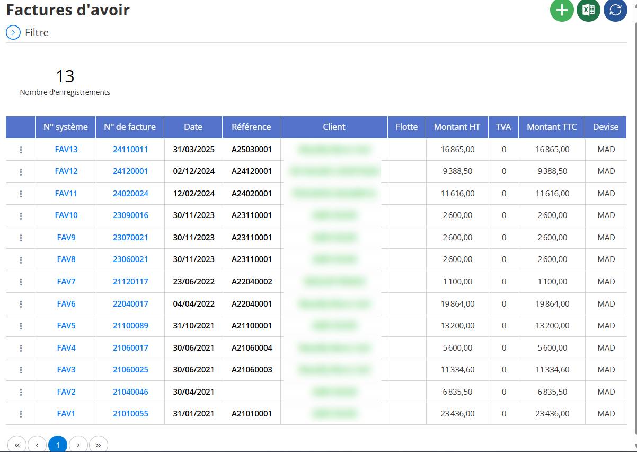Refresh the list with the blue reload icon
Viewport: 637px width, 452px height.
point(615,10)
